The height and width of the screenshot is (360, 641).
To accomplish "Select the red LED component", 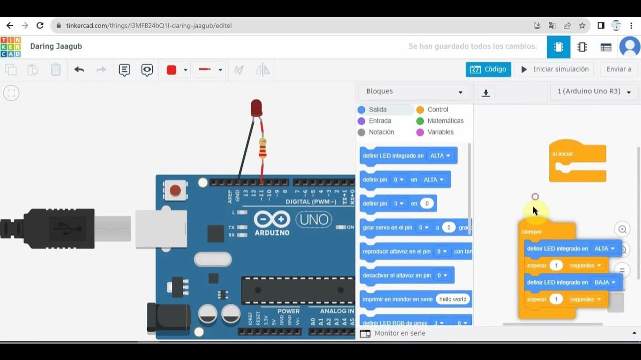I will tap(256, 108).
